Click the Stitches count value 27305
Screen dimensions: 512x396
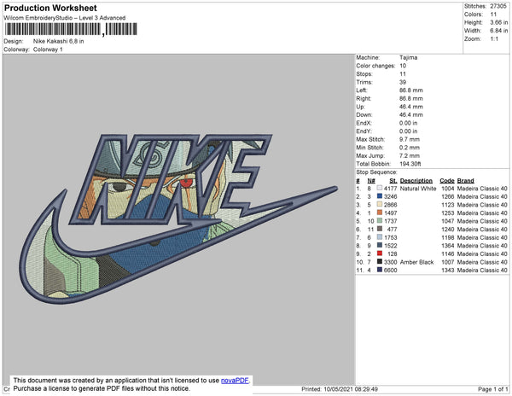(x=498, y=6)
